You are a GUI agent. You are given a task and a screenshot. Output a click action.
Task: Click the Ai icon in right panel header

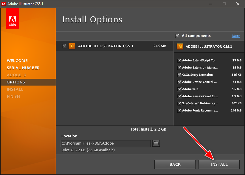tap(180, 47)
